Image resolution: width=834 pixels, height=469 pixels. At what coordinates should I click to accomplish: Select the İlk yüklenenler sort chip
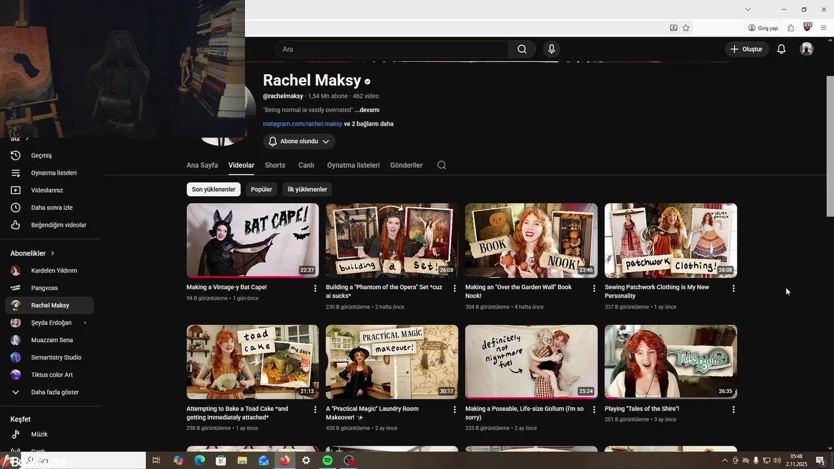coord(308,190)
